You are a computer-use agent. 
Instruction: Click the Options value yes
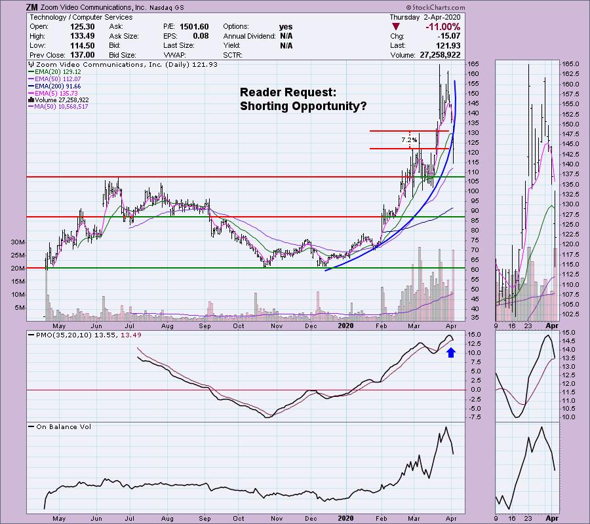click(286, 27)
